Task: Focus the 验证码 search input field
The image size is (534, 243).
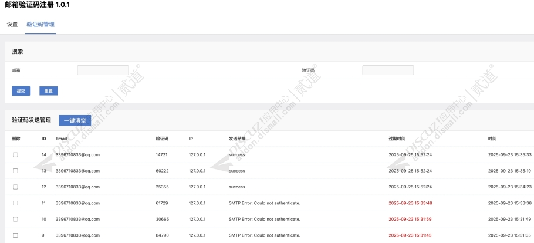Action: click(388, 70)
